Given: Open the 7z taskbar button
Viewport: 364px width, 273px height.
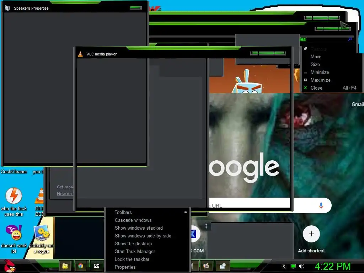Looking at the screenshot, I should pyautogui.click(x=97, y=266).
